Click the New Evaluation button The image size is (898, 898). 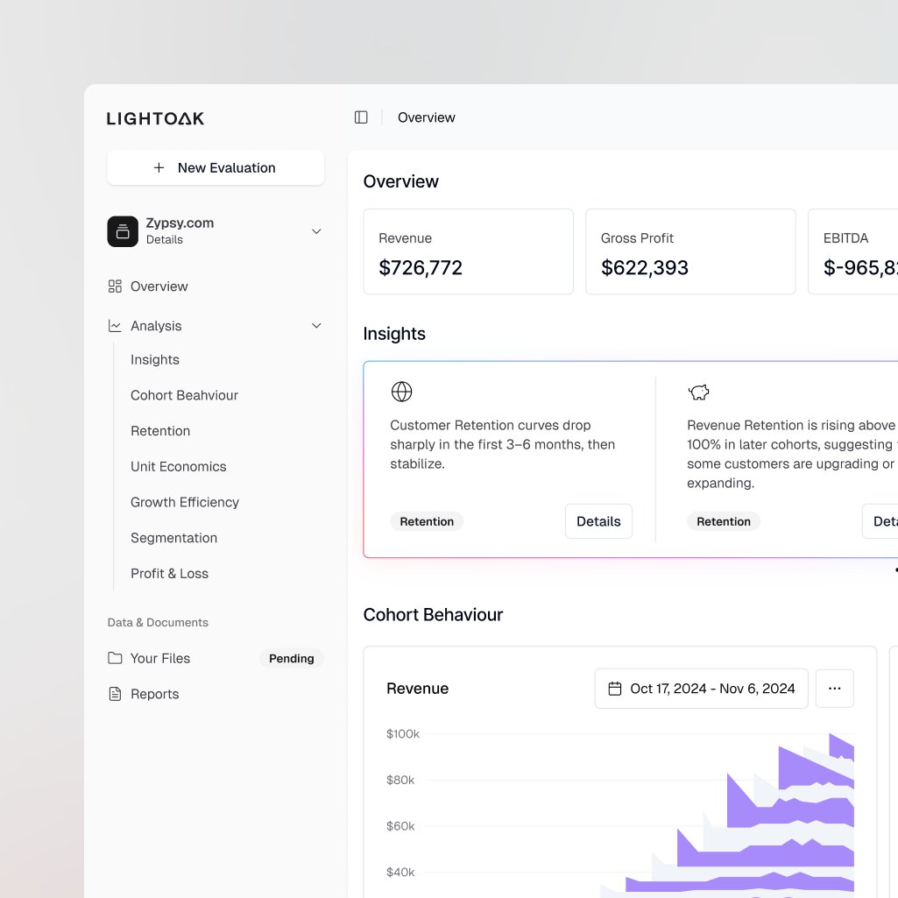pos(216,168)
